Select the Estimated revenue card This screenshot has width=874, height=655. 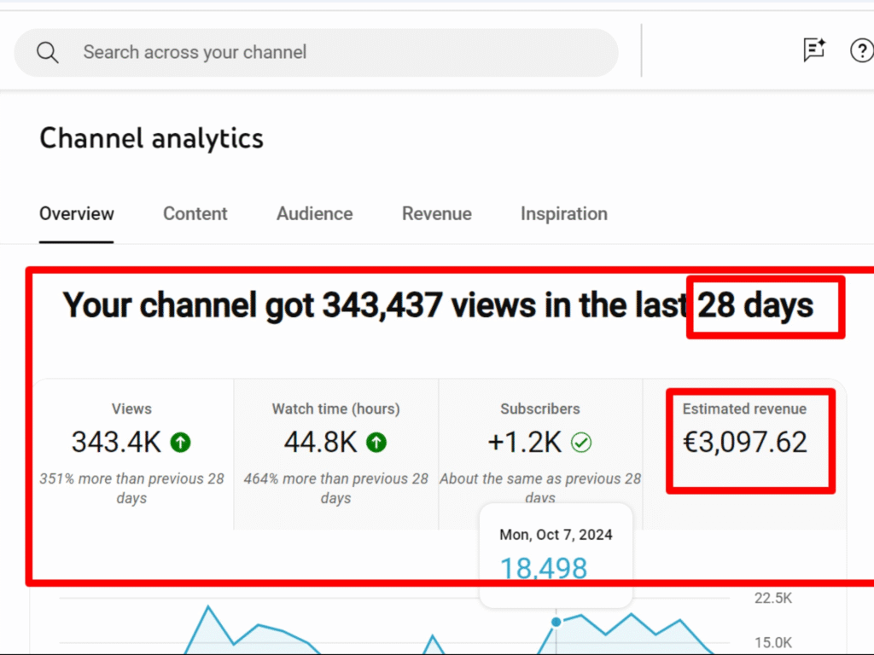coord(744,454)
